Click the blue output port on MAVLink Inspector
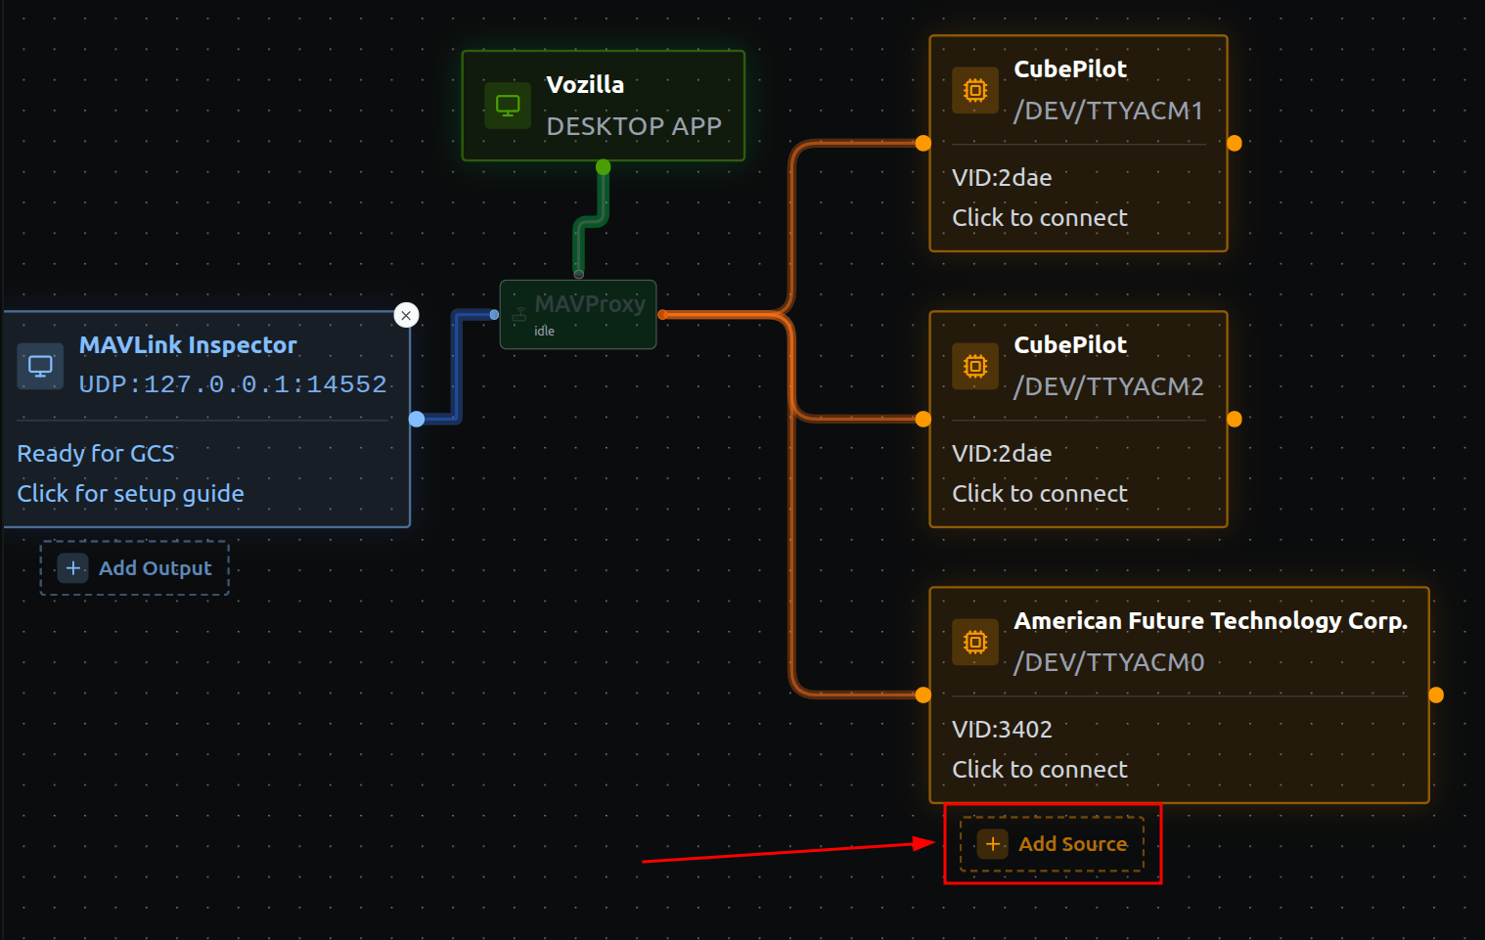Viewport: 1485px width, 940px height. click(417, 420)
